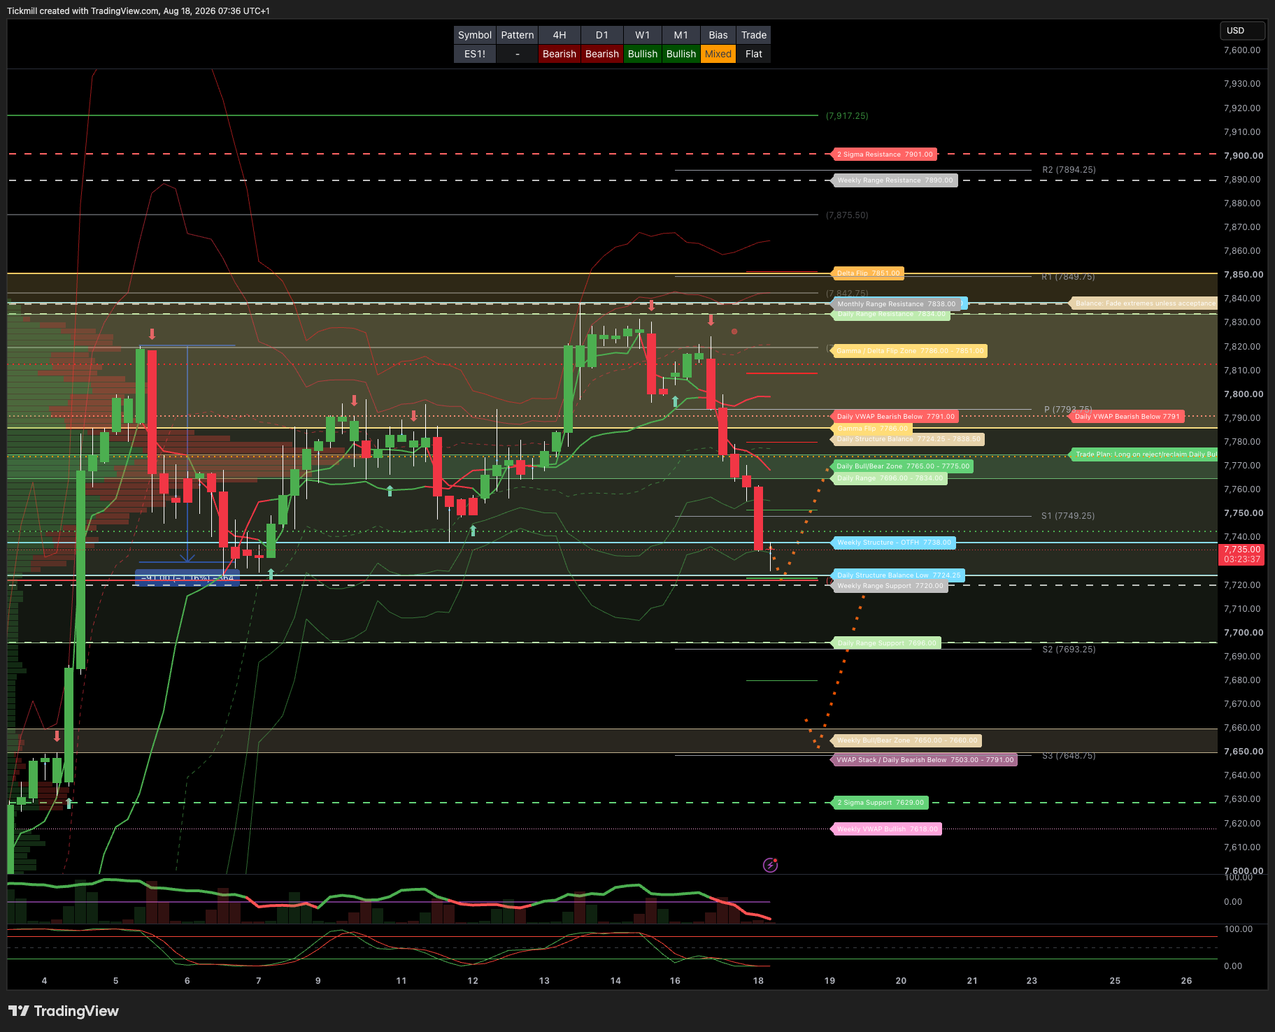
Task: Select the D1 column header
Action: coord(602,35)
